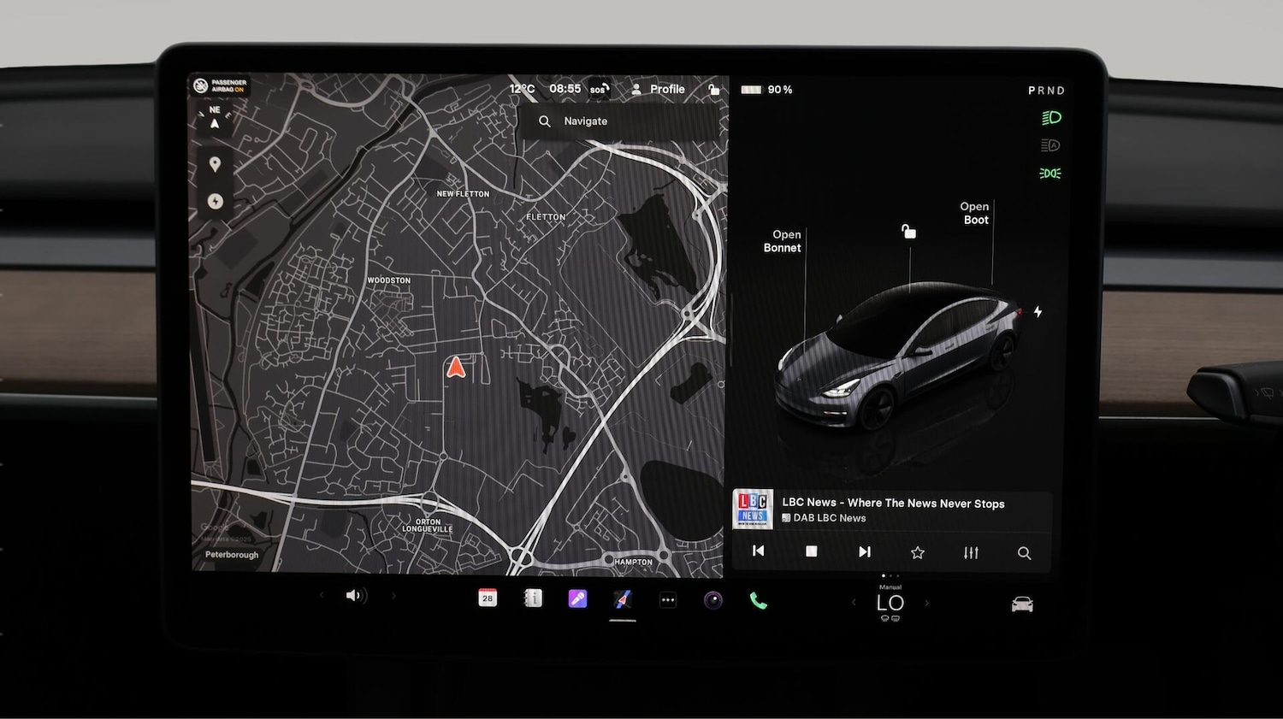This screenshot has height=719, width=1283.
Task: Toggle the headlights on or off
Action: click(1051, 116)
